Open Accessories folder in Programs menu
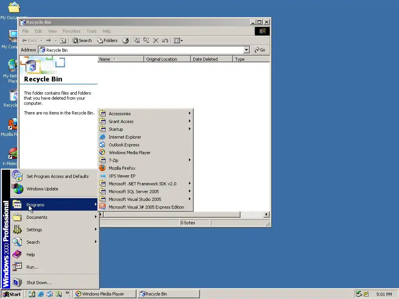Image resolution: width=399 pixels, height=299 pixels. point(146,114)
